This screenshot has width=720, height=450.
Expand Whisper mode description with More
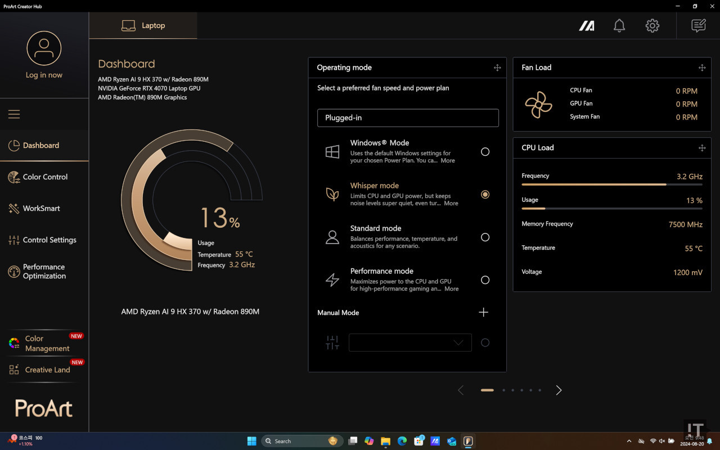point(451,204)
